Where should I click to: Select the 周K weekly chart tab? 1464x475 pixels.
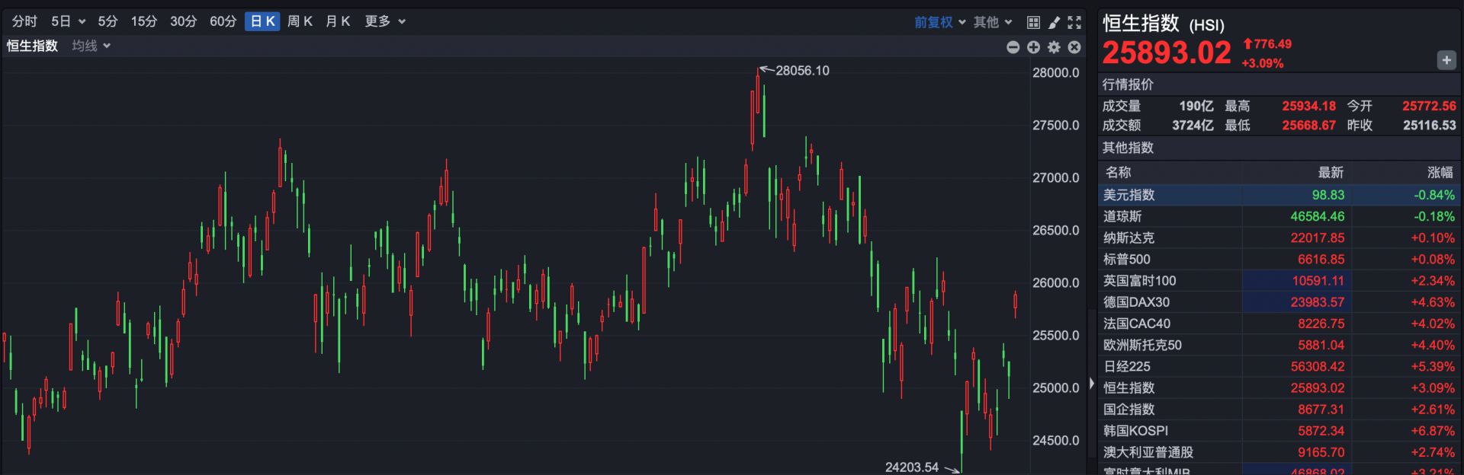[x=300, y=21]
